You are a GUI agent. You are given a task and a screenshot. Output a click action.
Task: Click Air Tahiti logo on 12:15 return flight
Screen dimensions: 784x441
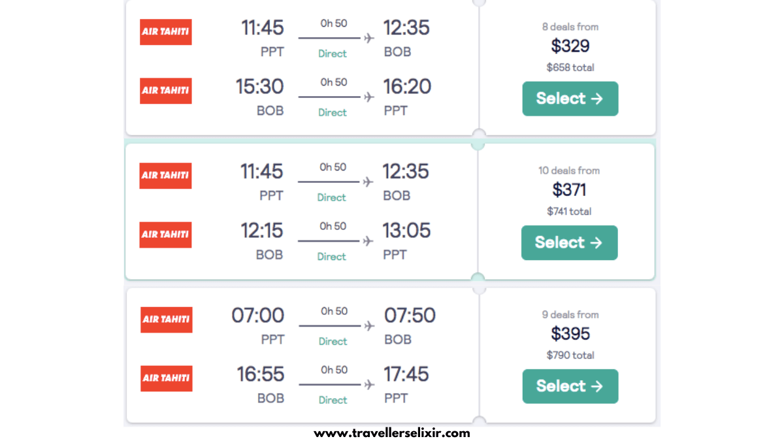pyautogui.click(x=166, y=235)
